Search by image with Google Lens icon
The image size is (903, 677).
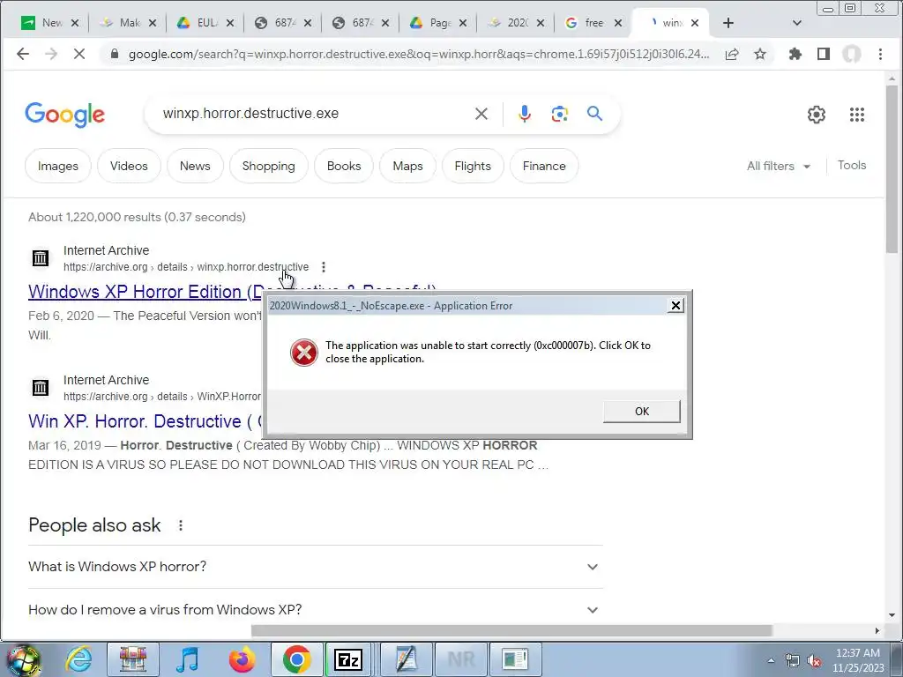tap(559, 114)
